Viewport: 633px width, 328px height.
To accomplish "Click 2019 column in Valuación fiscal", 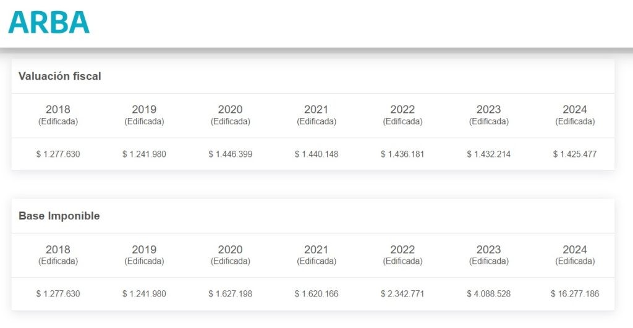I will tap(144, 114).
